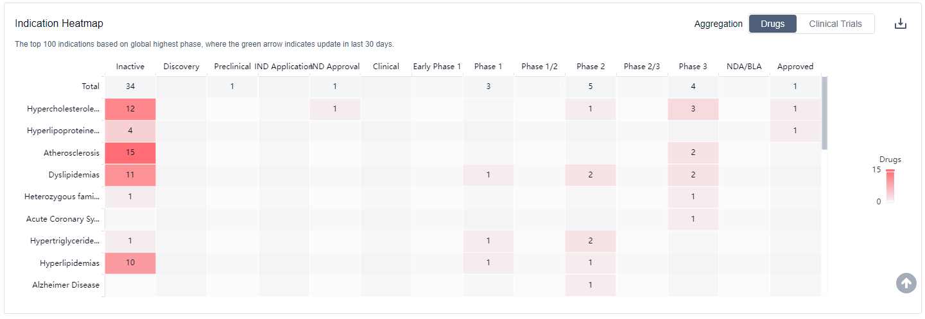Click the download heatmap icon

pyautogui.click(x=901, y=24)
